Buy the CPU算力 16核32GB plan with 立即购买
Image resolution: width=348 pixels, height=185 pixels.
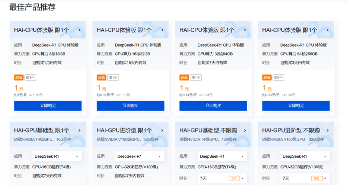click(130, 106)
